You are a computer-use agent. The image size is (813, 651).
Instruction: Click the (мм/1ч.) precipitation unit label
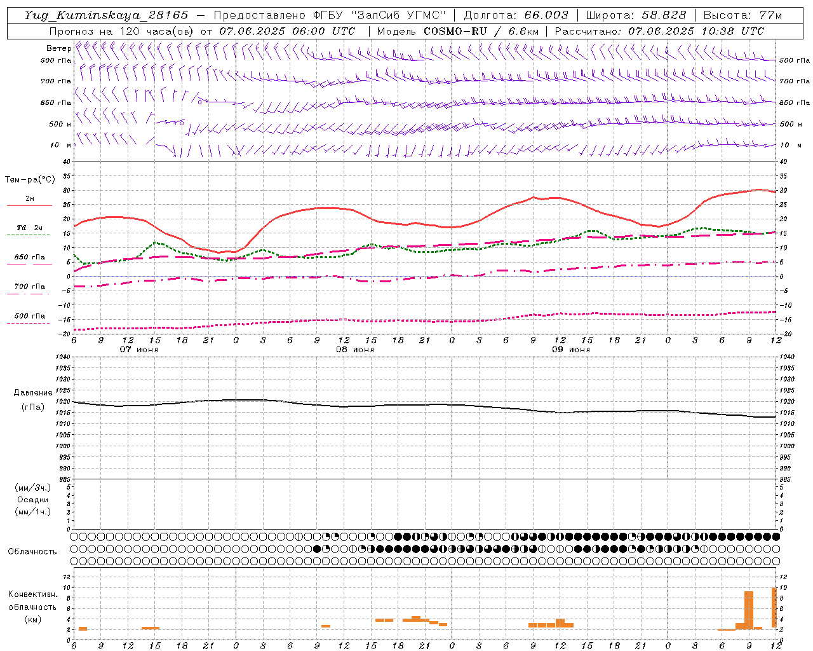(33, 512)
